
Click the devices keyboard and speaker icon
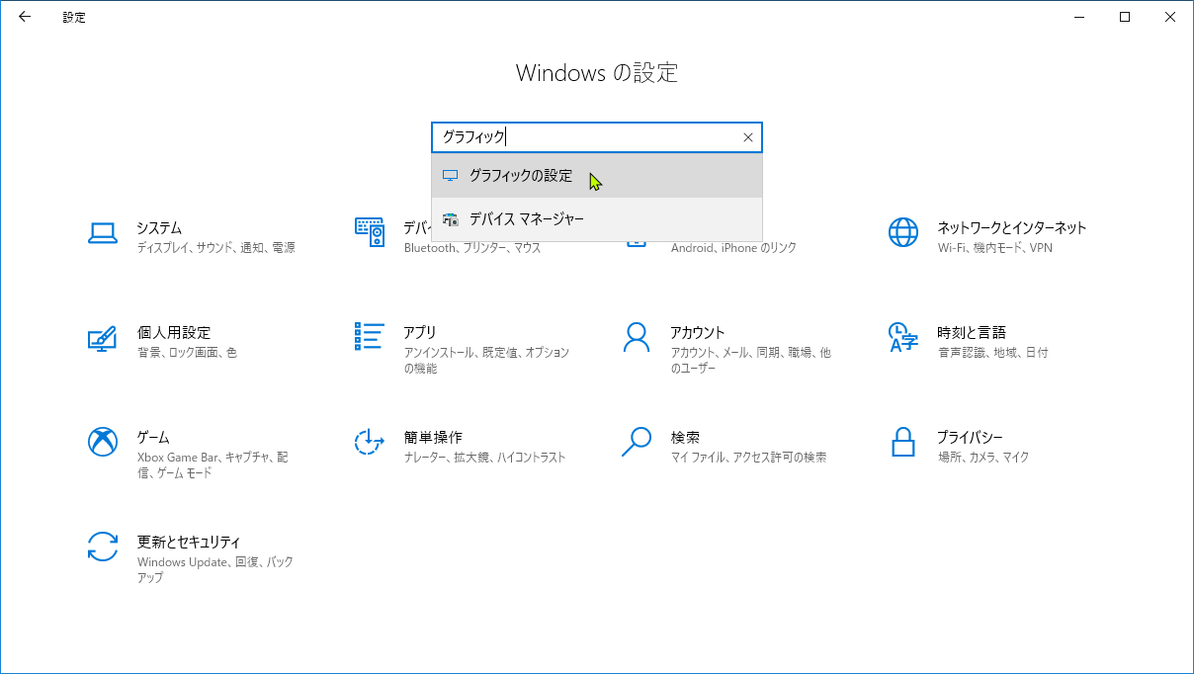click(x=370, y=232)
